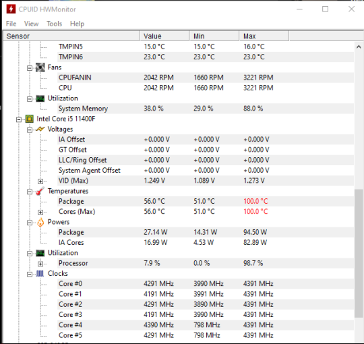Image resolution: width=364 pixels, height=344 pixels.
Task: Click the CPU Utilization graph icon
Action: (x=40, y=253)
